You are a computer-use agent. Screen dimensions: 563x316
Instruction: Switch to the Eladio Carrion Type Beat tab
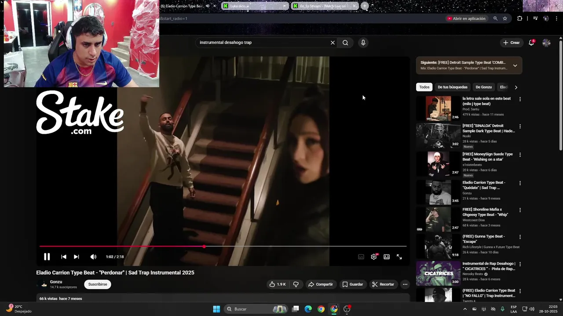point(182,6)
